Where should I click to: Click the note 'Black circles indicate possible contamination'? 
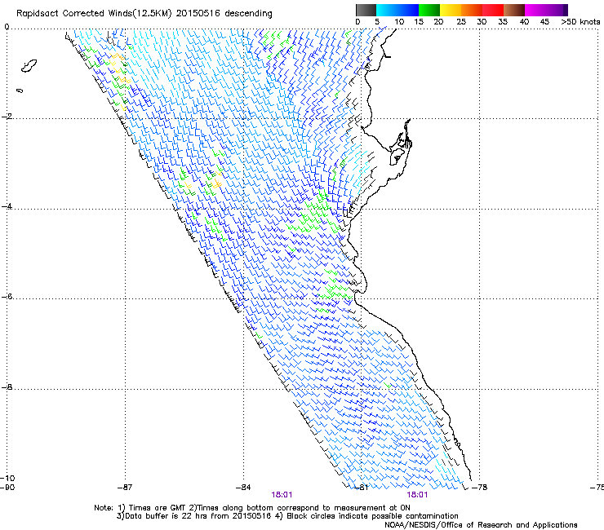tap(372, 516)
